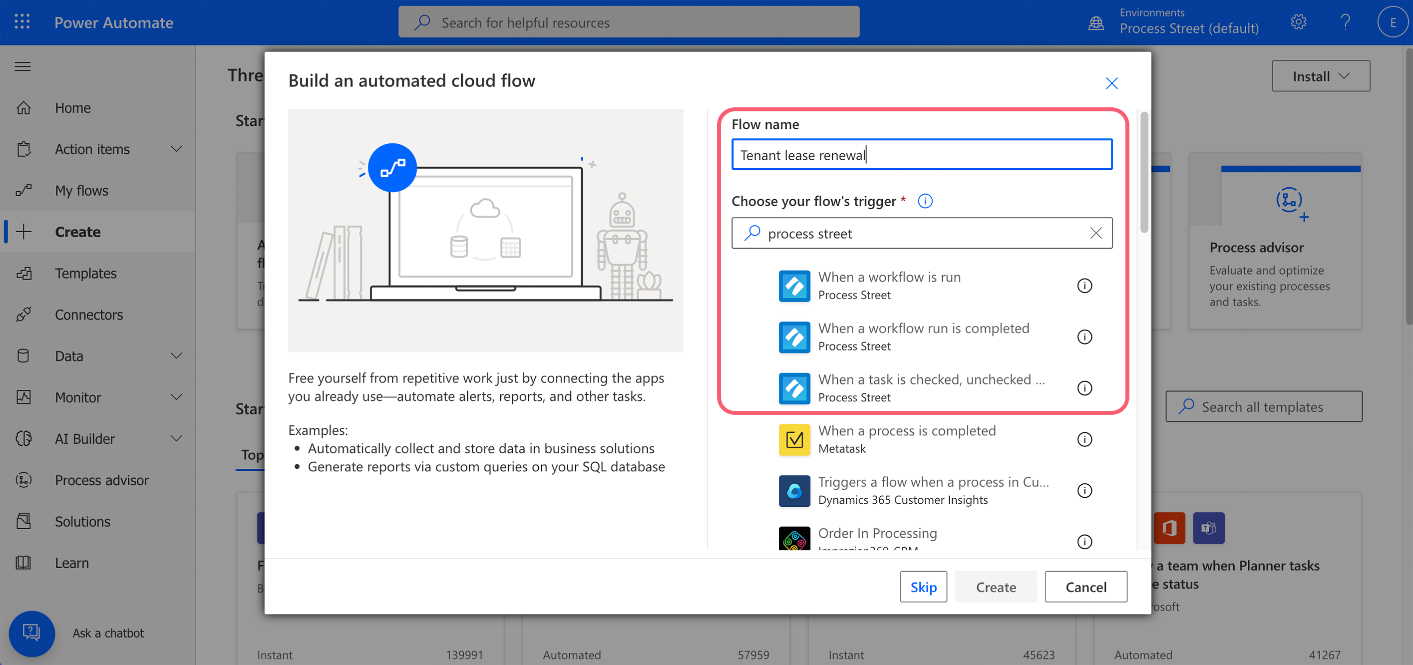Click the Skip button

[923, 587]
